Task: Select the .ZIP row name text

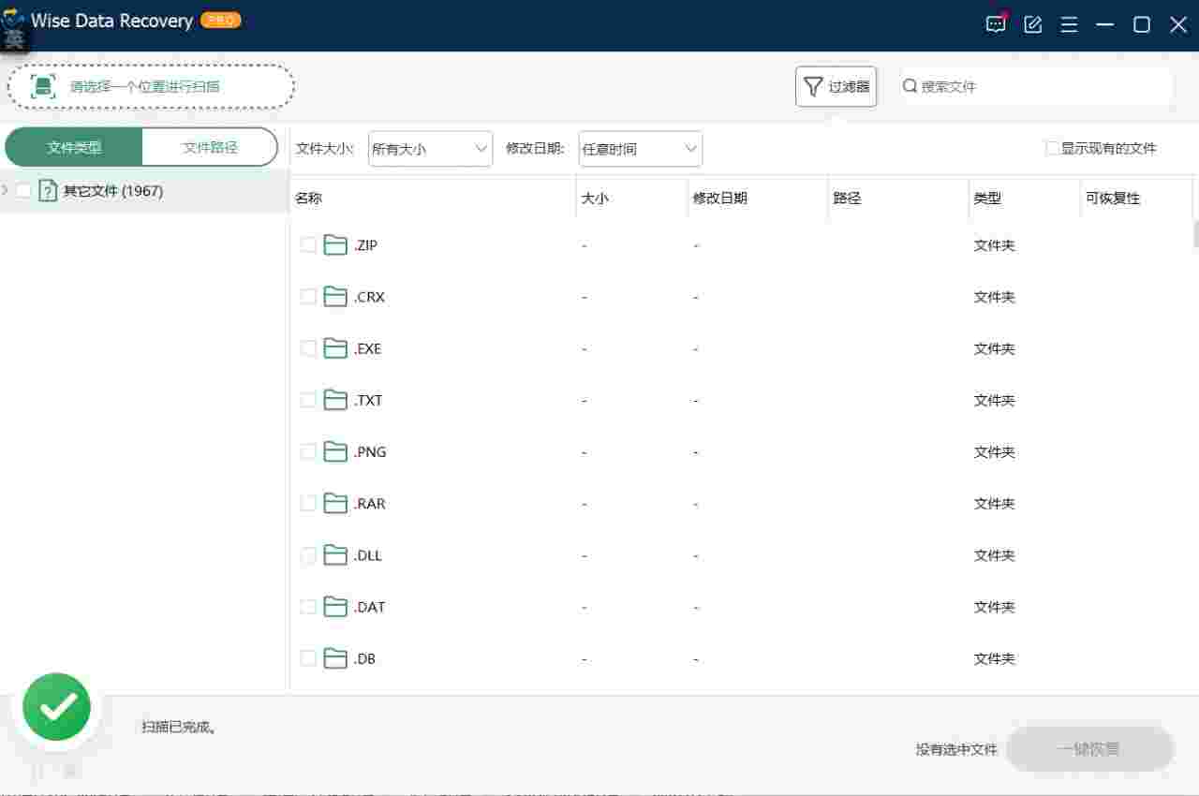Action: click(365, 245)
